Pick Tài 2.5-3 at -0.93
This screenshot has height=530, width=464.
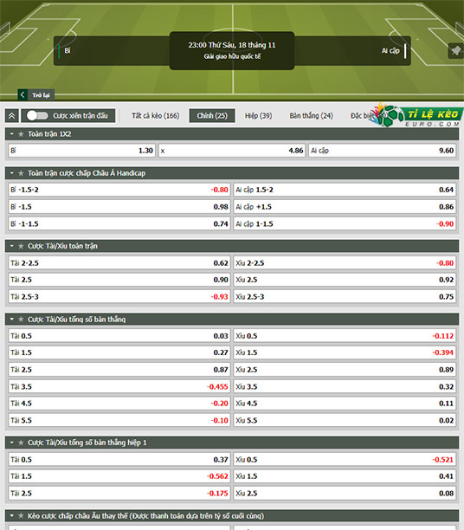click(119, 297)
